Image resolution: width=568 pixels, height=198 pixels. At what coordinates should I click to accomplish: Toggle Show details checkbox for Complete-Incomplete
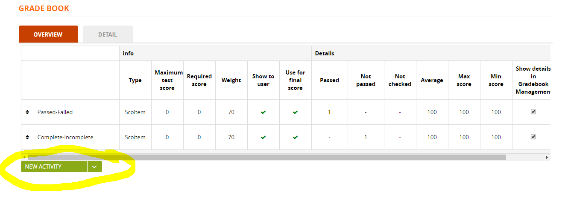(533, 137)
